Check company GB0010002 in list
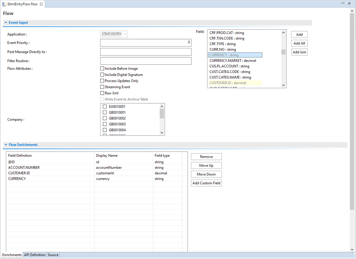The width and height of the screenshot is (356, 259). pyautogui.click(x=105, y=118)
